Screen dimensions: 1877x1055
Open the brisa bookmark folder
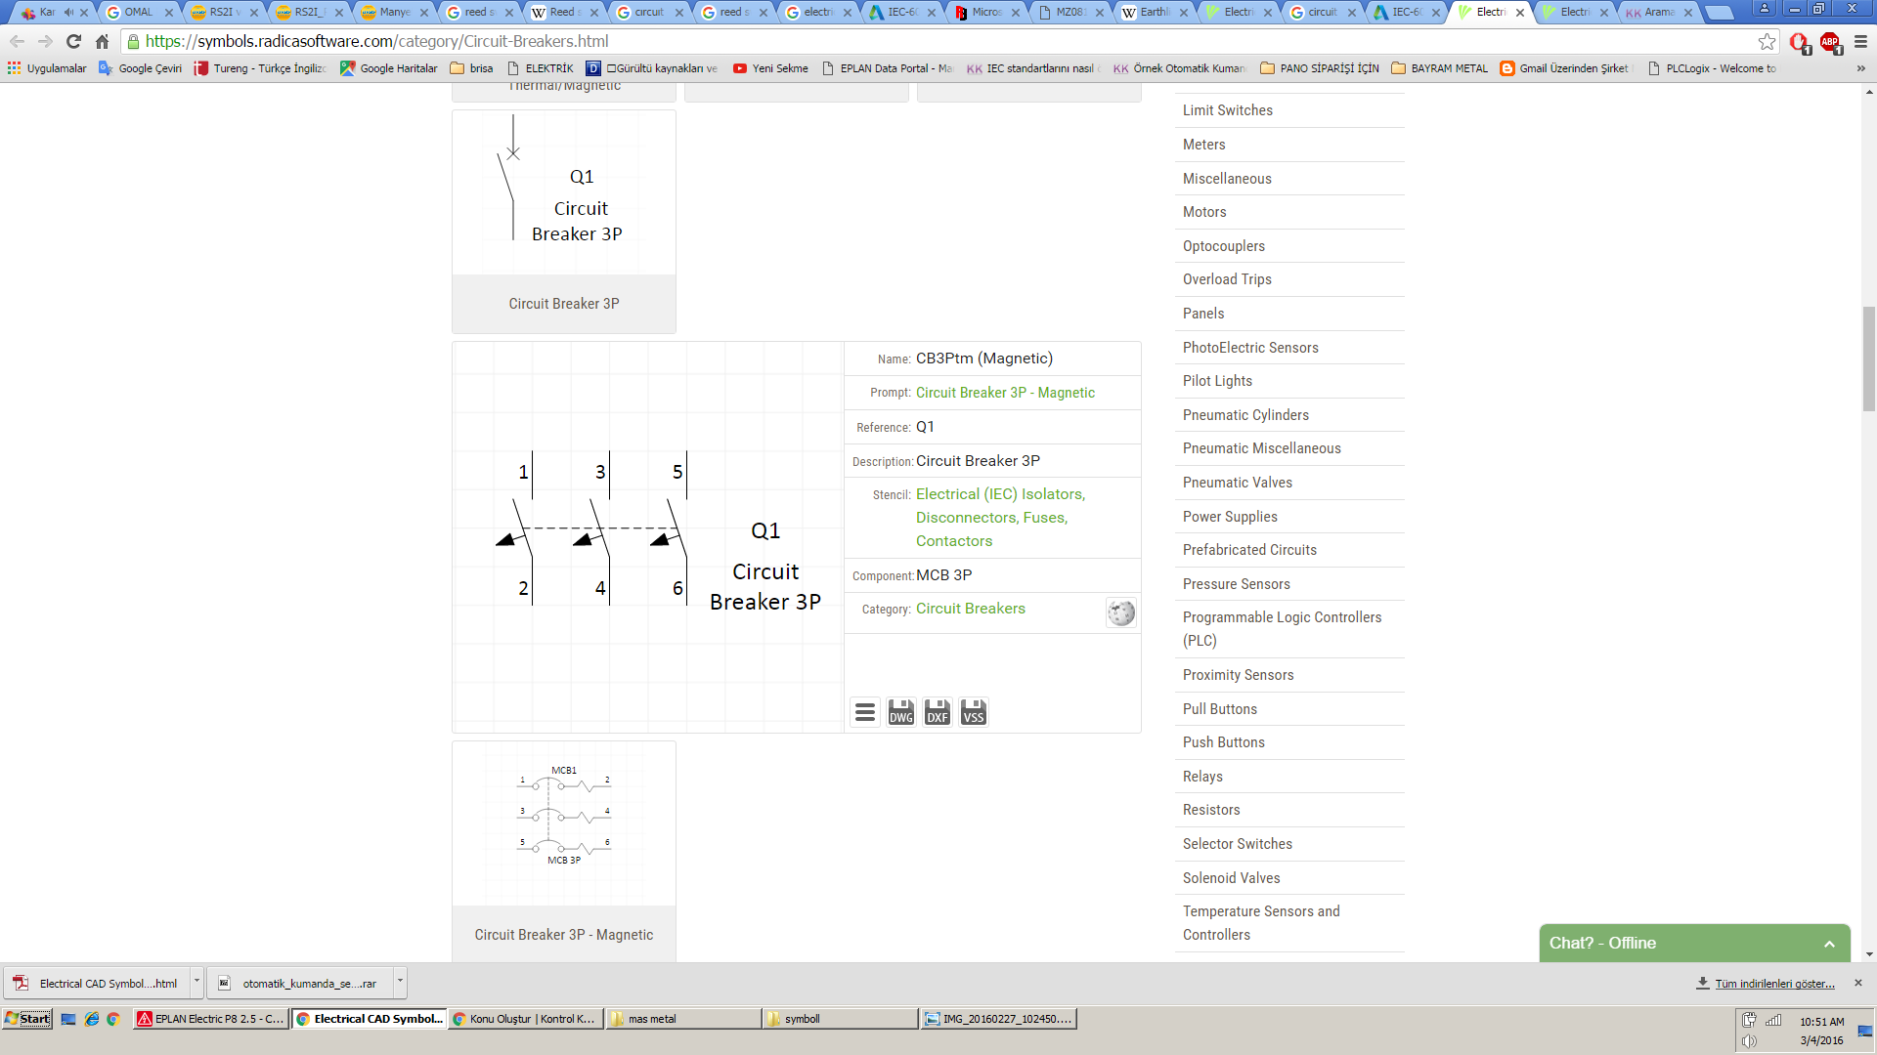tap(471, 68)
